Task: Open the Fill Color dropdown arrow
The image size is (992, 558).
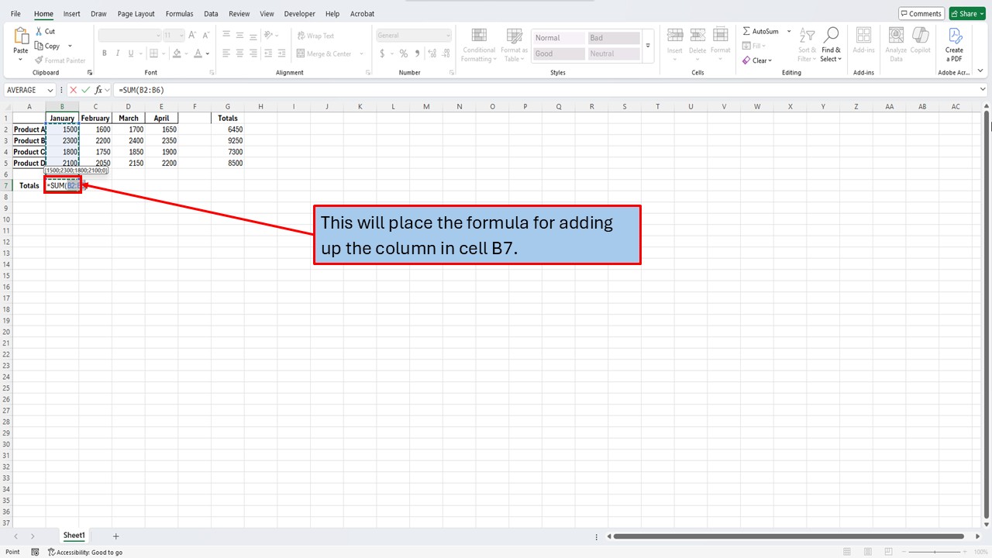Action: 185,53
